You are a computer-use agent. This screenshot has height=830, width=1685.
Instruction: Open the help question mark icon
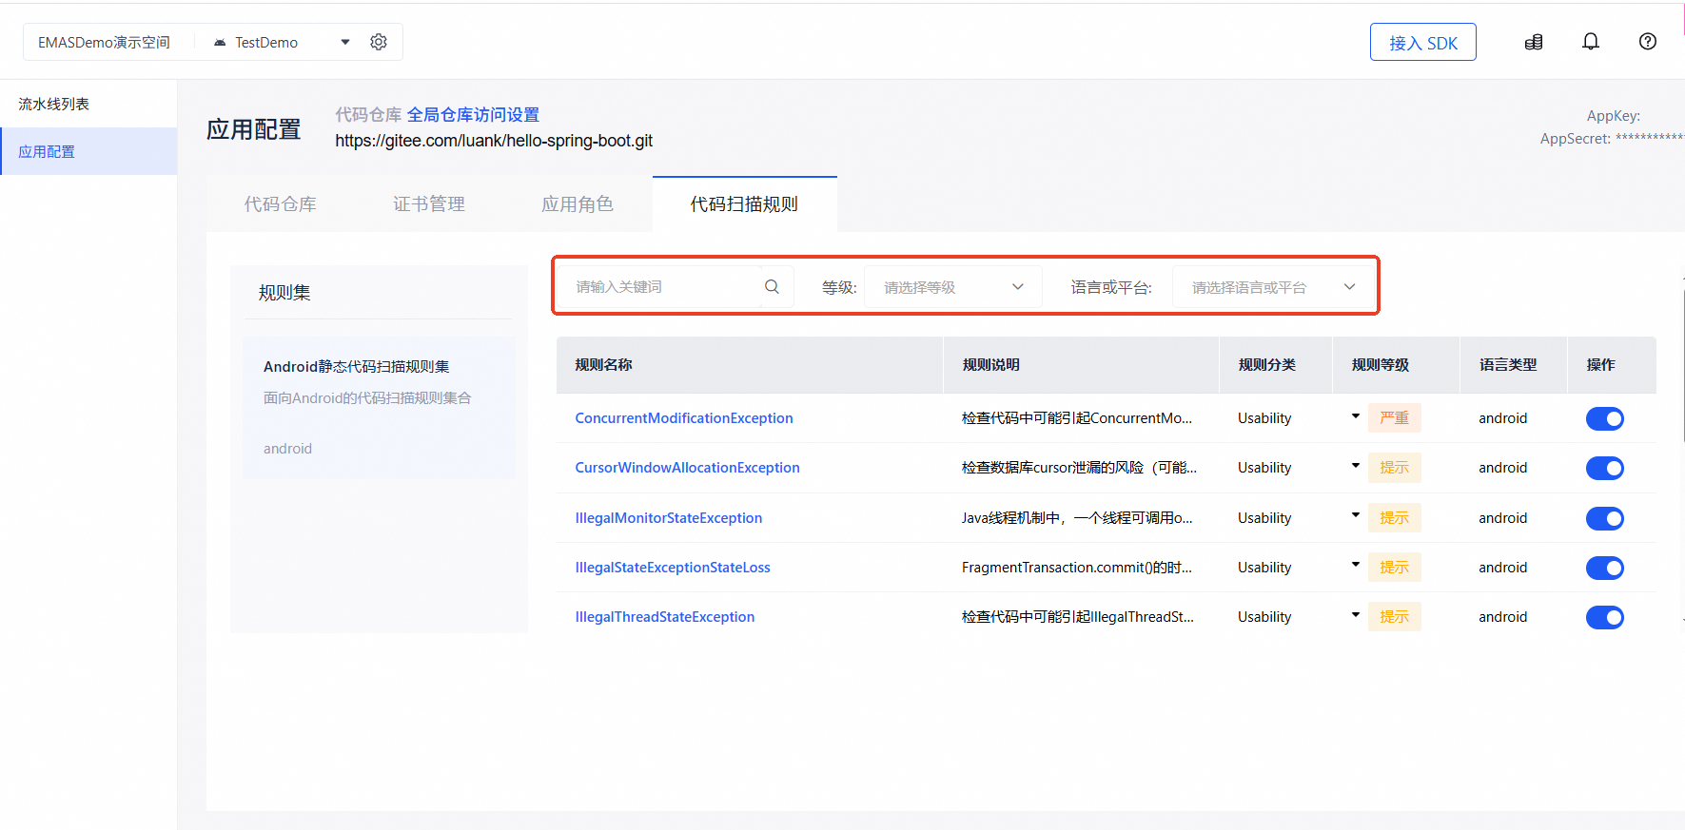click(1648, 42)
